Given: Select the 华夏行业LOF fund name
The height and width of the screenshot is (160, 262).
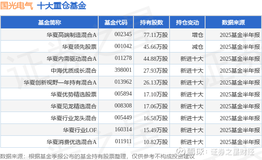Looking at the screenshot, I should [80, 130].
